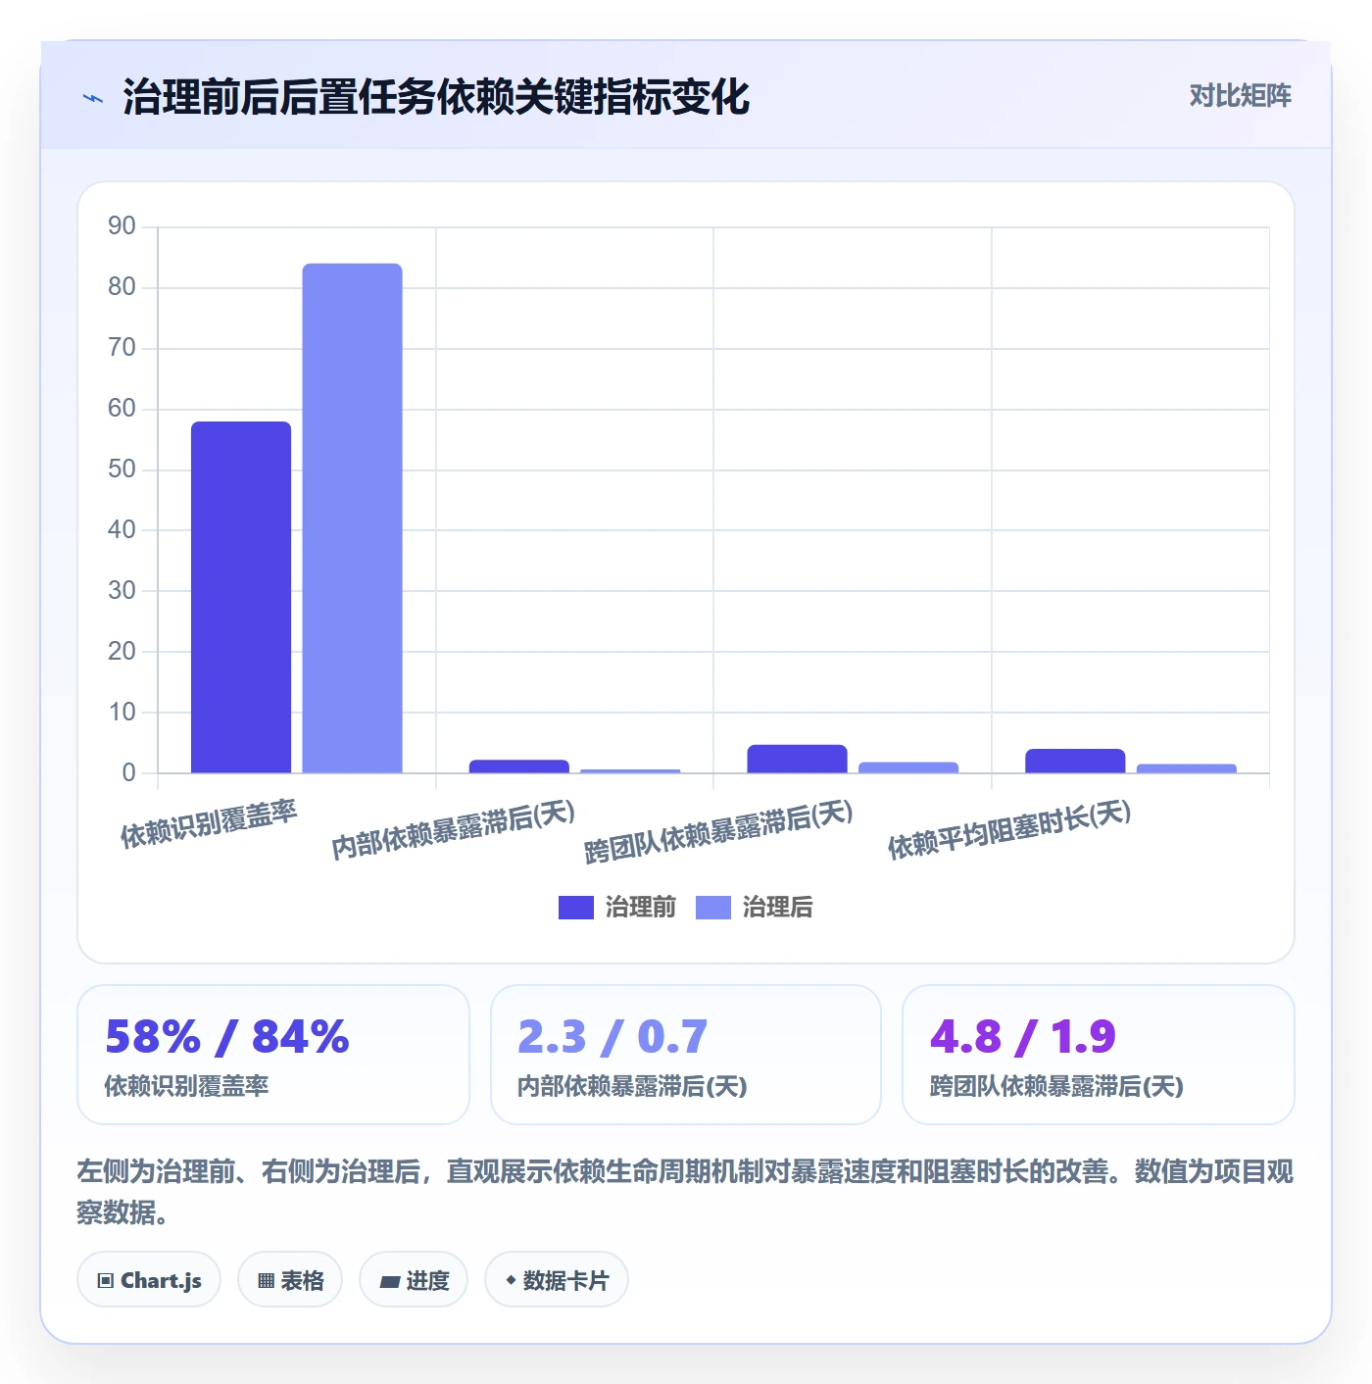Image resolution: width=1372 pixels, height=1384 pixels.
Task: Click the 内部依赖暴露滞后(天) axis label
Action: coord(453,829)
